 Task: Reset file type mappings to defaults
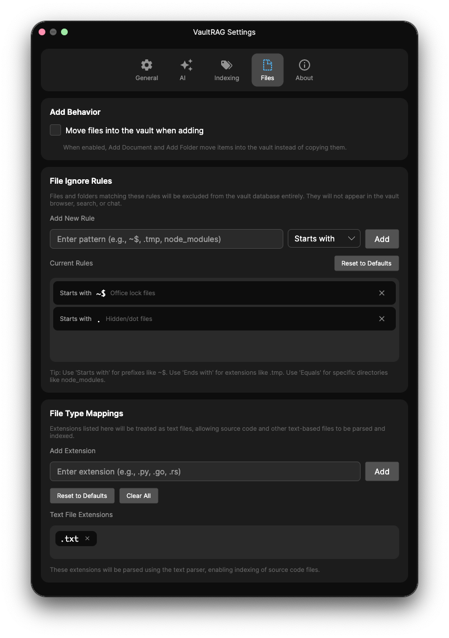82,496
